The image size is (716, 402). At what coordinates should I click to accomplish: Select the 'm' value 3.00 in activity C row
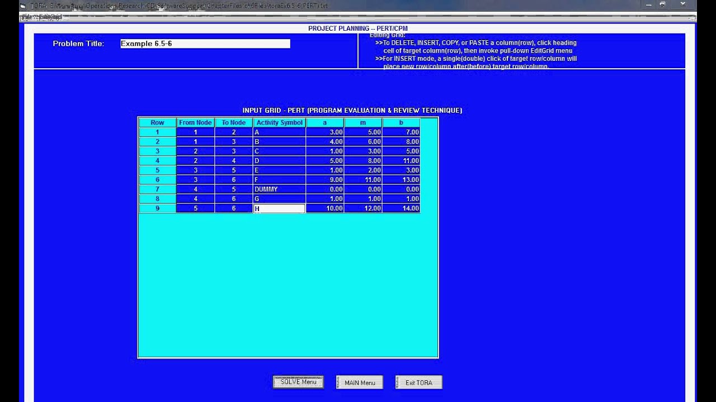tap(363, 151)
